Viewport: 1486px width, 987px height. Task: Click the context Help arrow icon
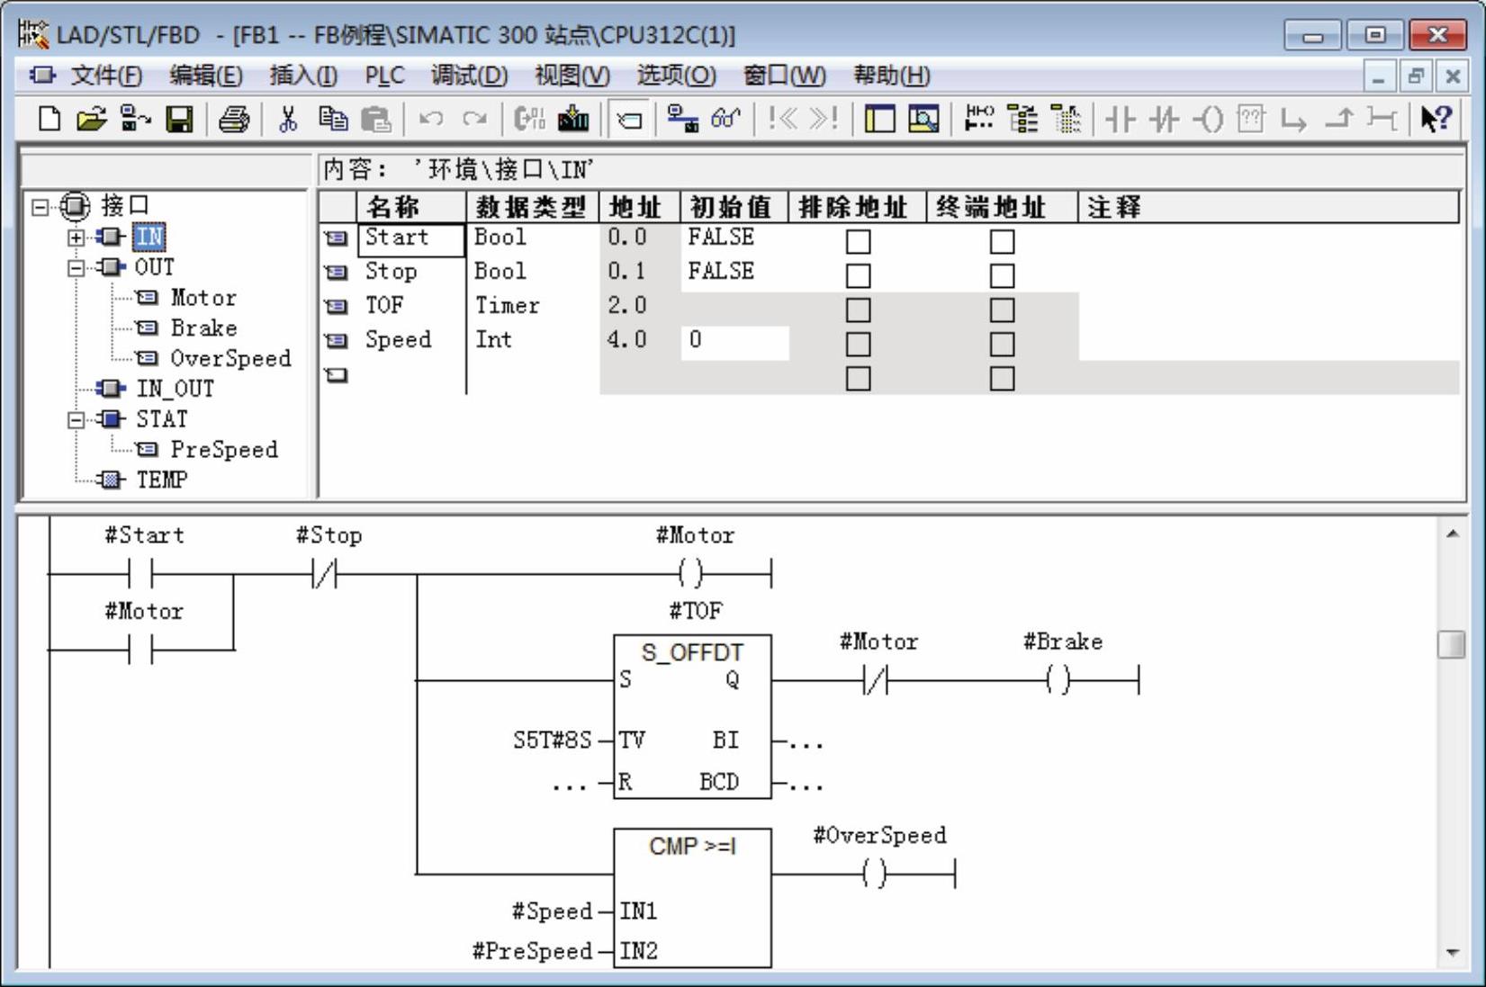1435,119
